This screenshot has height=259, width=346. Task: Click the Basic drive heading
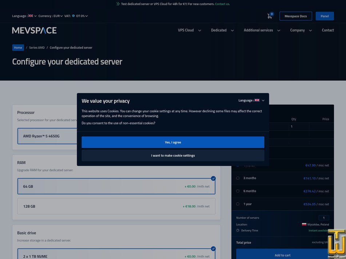27,233
